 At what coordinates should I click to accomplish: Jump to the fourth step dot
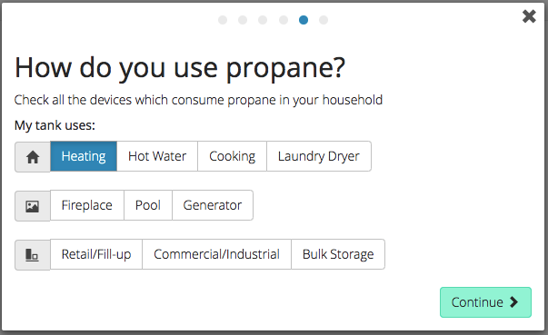click(x=284, y=20)
